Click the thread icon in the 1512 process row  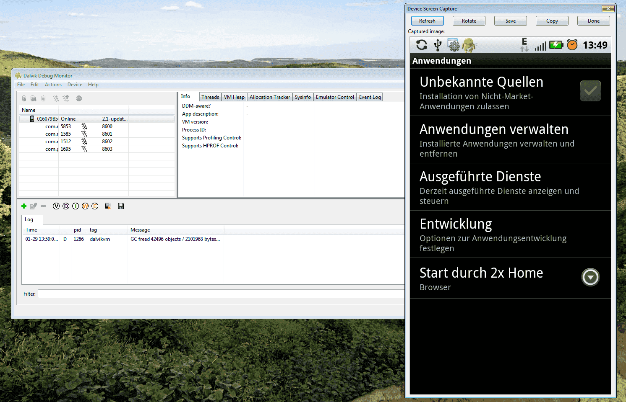click(x=84, y=142)
